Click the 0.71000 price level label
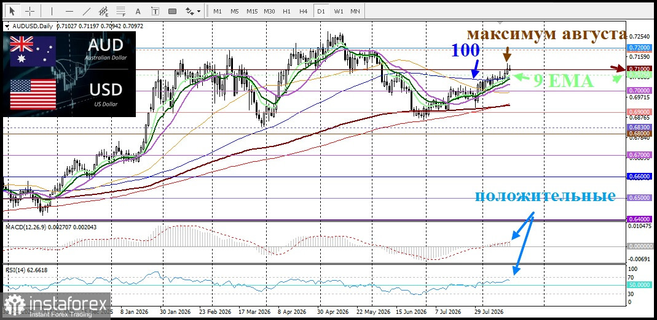The width and height of the screenshot is (657, 320). coord(639,69)
